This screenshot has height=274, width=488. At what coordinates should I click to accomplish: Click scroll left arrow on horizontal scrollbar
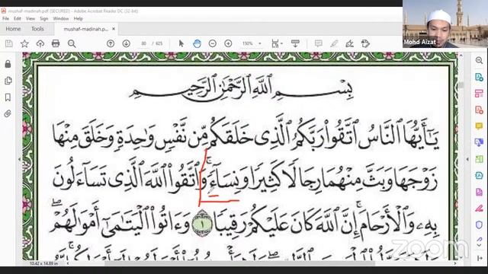pyautogui.click(x=68, y=263)
